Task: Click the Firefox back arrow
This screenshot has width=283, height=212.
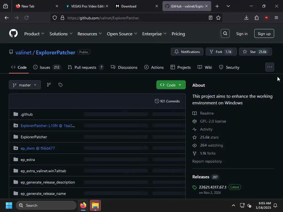Action: (x=7, y=18)
